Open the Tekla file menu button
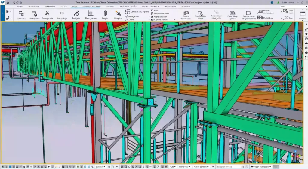Screen dimensions: 308x169 (2, 13)
